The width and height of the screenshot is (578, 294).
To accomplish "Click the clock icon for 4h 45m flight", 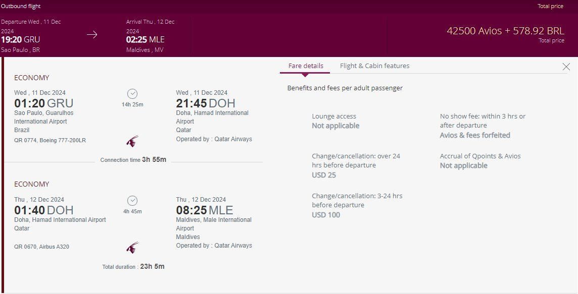I will (132, 201).
